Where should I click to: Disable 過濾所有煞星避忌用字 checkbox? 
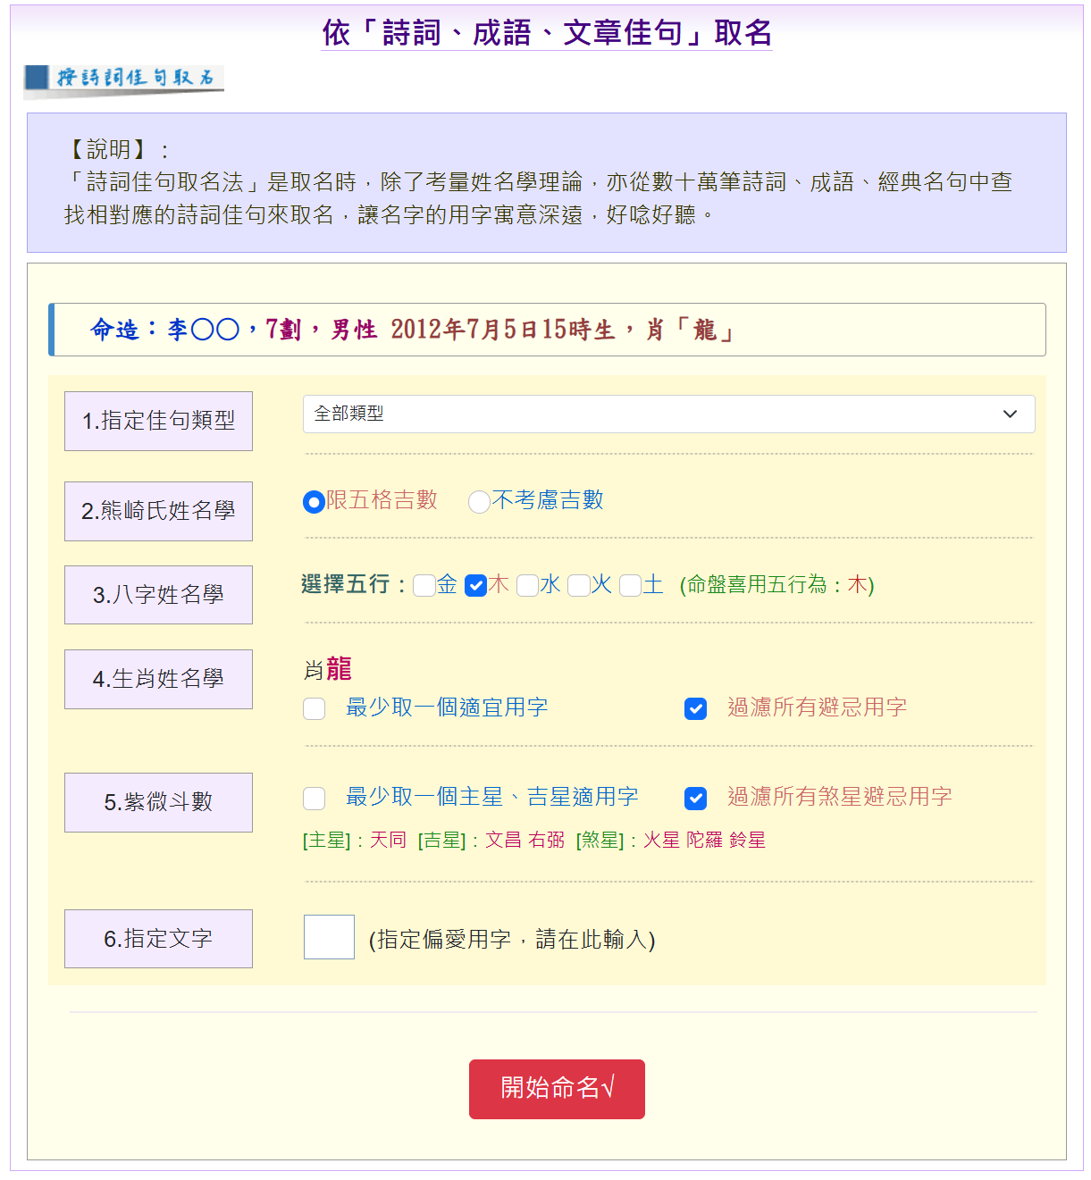695,799
